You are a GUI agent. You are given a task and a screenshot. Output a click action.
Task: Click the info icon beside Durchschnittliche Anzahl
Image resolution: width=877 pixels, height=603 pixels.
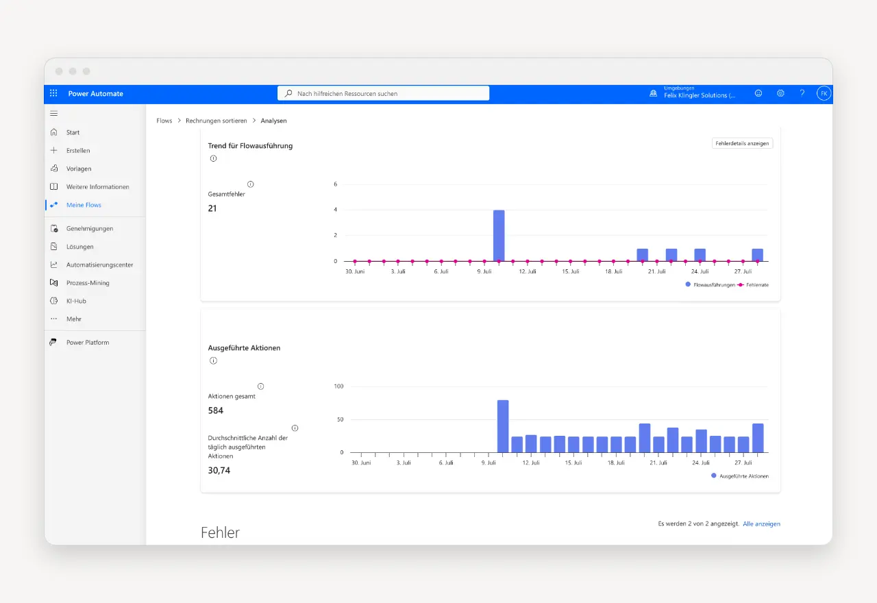295,428
